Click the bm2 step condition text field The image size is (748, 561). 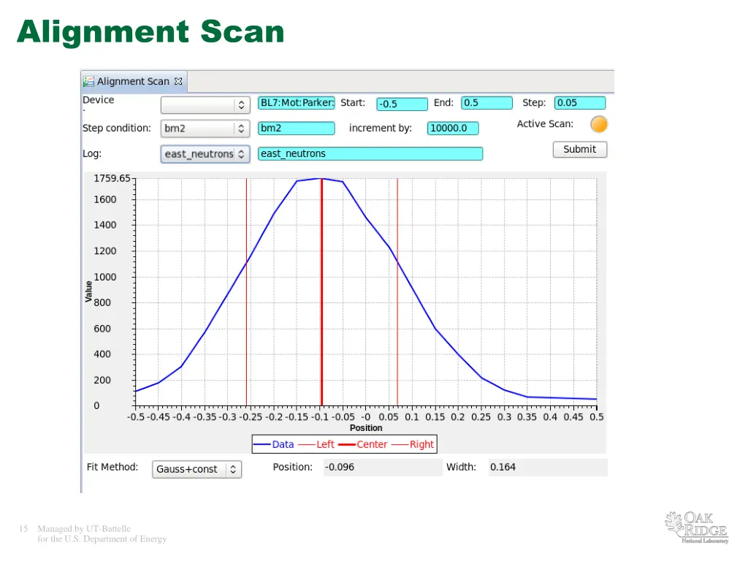297,129
